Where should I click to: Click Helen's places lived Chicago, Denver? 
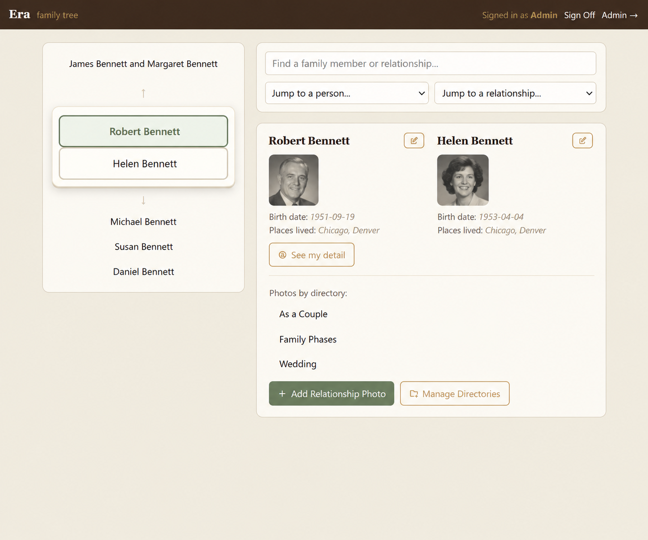[515, 230]
